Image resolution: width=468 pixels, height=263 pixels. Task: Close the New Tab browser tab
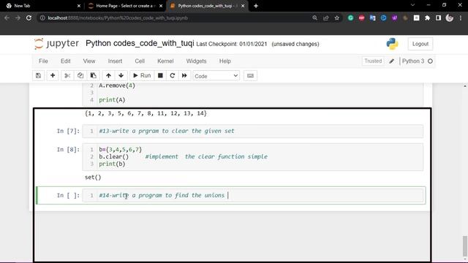[x=79, y=6]
